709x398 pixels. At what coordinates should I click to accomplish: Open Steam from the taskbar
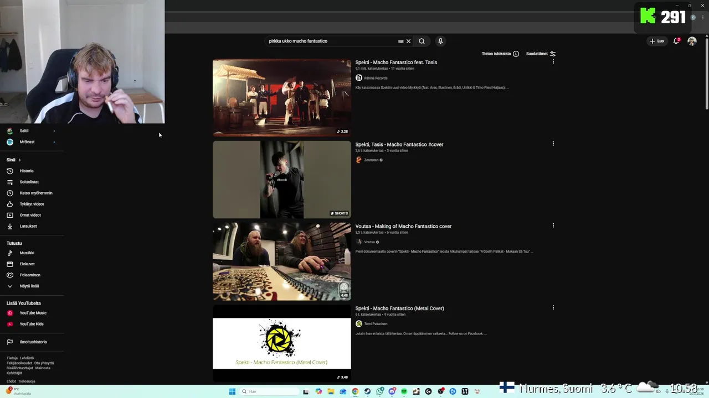pos(367,391)
